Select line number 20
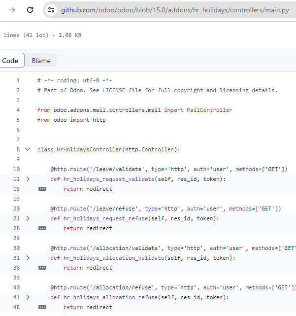 [x=17, y=209]
